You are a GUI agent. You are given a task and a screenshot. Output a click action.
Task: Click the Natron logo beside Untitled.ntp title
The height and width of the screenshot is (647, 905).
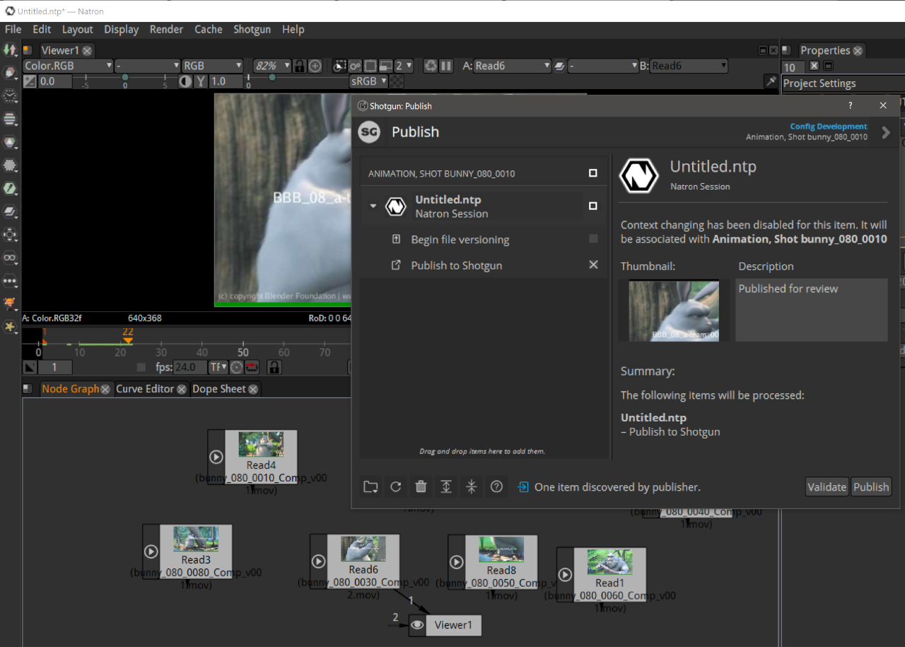pyautogui.click(x=639, y=175)
